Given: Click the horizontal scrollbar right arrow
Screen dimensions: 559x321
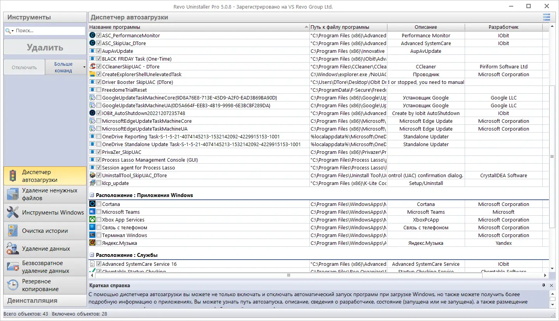Looking at the screenshot, I should (x=546, y=275).
